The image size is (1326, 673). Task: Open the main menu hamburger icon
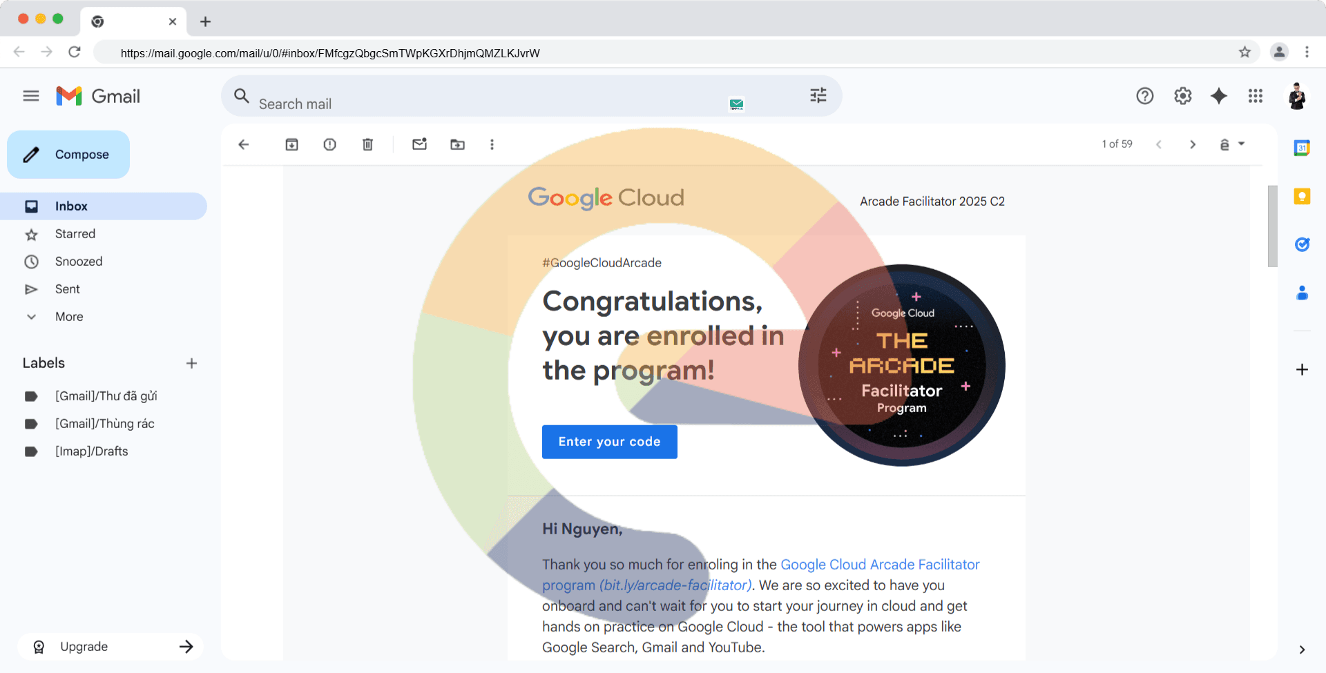pyautogui.click(x=31, y=96)
